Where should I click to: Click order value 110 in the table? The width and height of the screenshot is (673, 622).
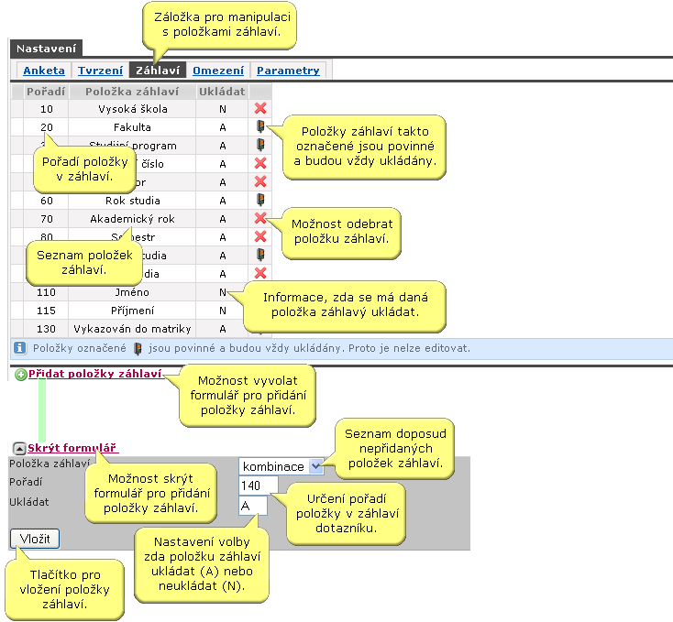46,292
